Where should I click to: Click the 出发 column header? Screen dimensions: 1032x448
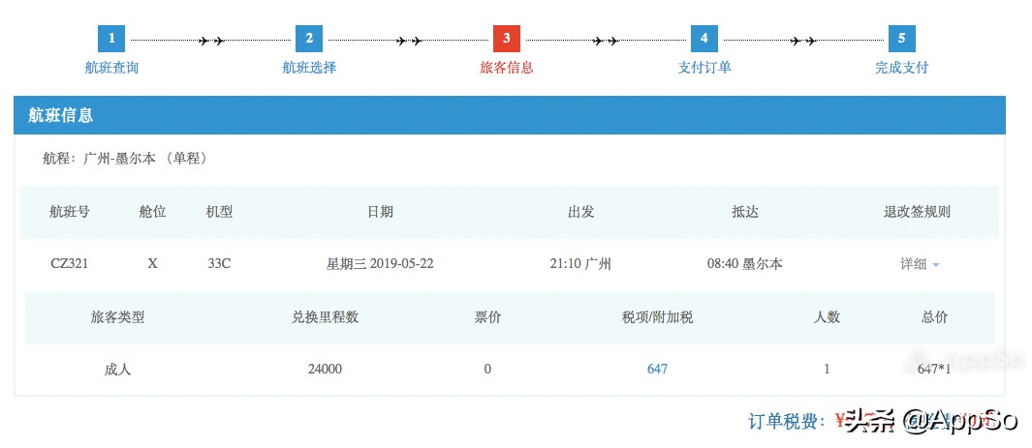[580, 212]
